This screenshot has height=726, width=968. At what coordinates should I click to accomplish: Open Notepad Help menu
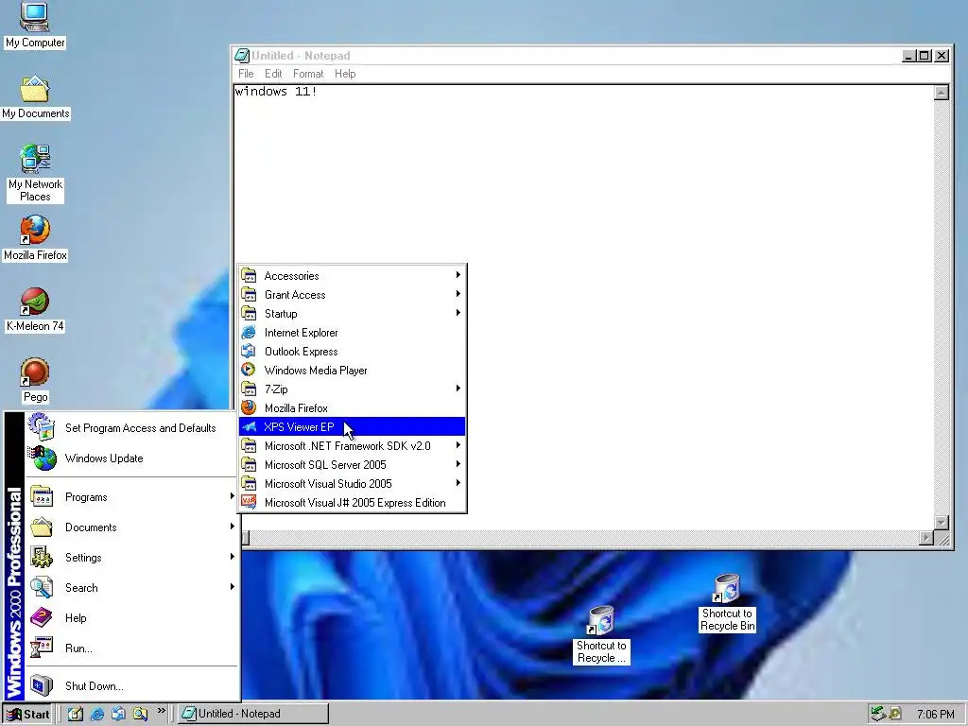click(x=345, y=74)
